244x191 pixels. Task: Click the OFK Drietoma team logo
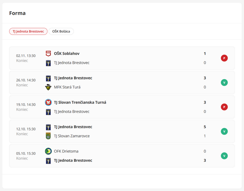tap(48, 151)
